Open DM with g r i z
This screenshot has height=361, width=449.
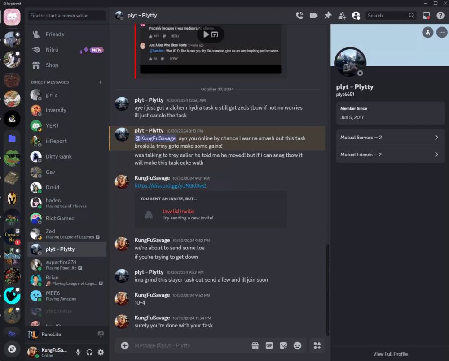[67, 95]
